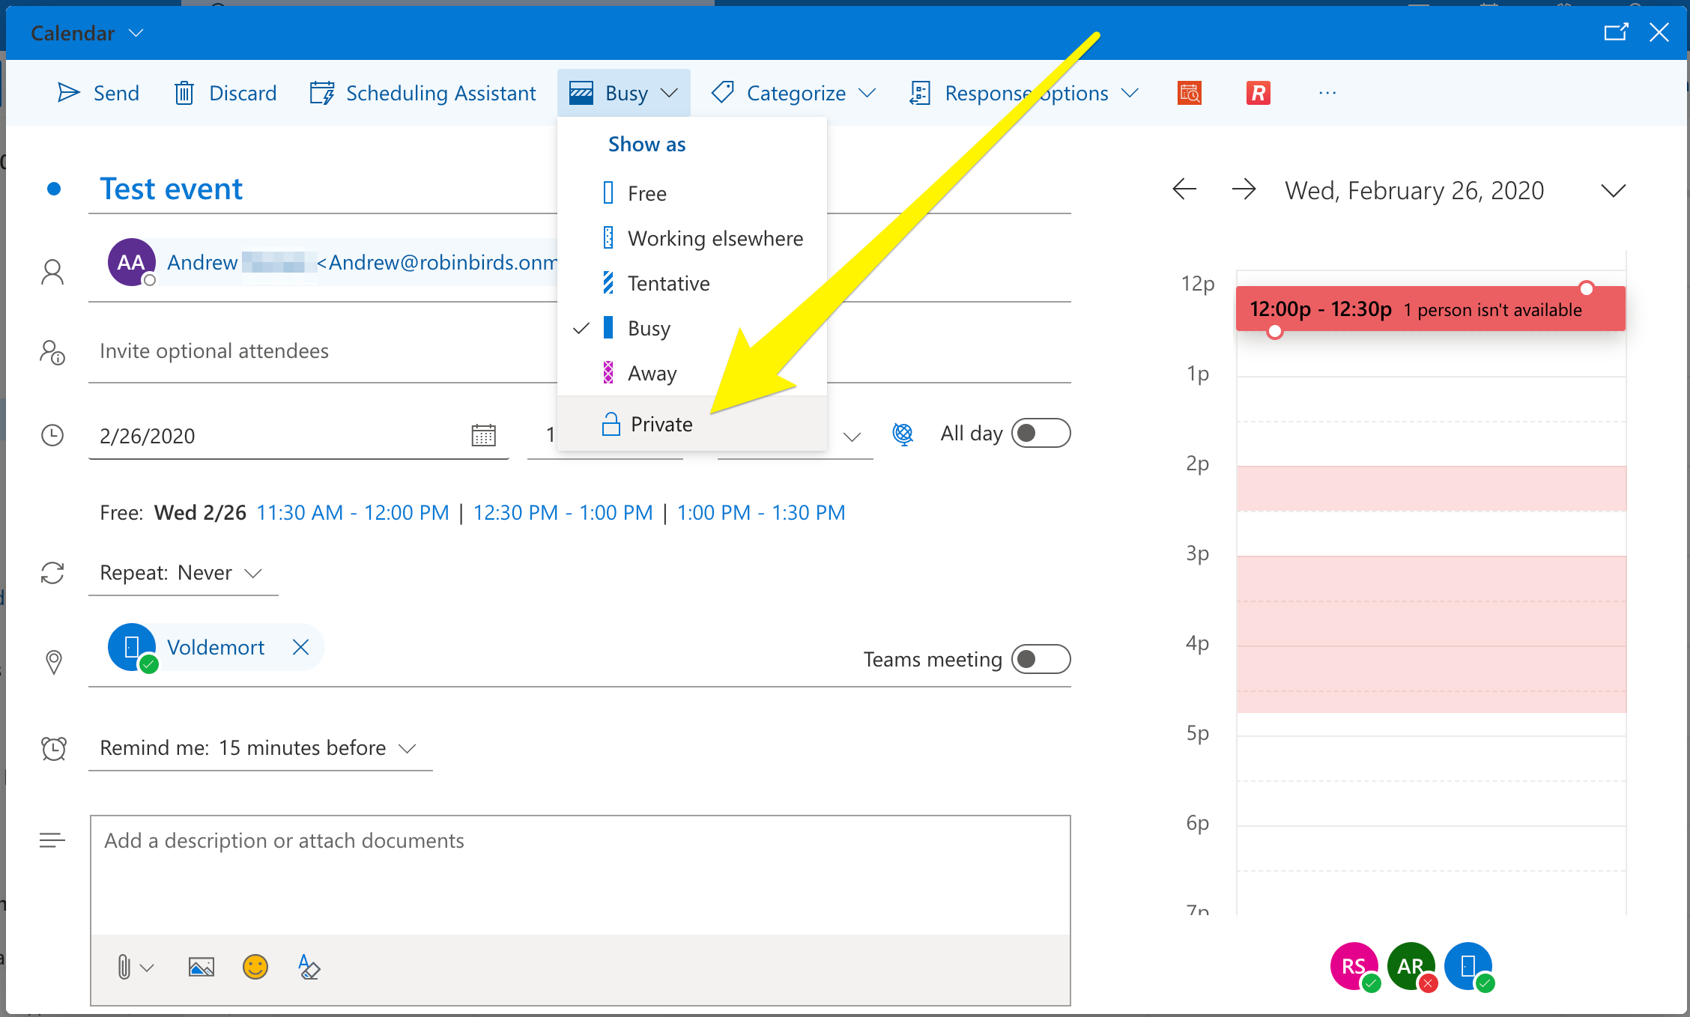This screenshot has width=1690, height=1017.
Task: Pick suggested time 12:30 PM - 1:00 PM
Action: (x=563, y=513)
